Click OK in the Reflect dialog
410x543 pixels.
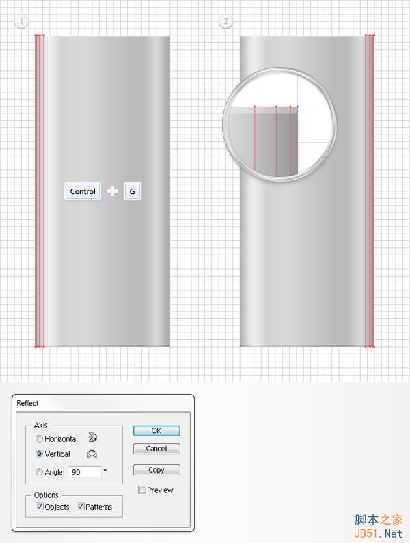tap(156, 430)
